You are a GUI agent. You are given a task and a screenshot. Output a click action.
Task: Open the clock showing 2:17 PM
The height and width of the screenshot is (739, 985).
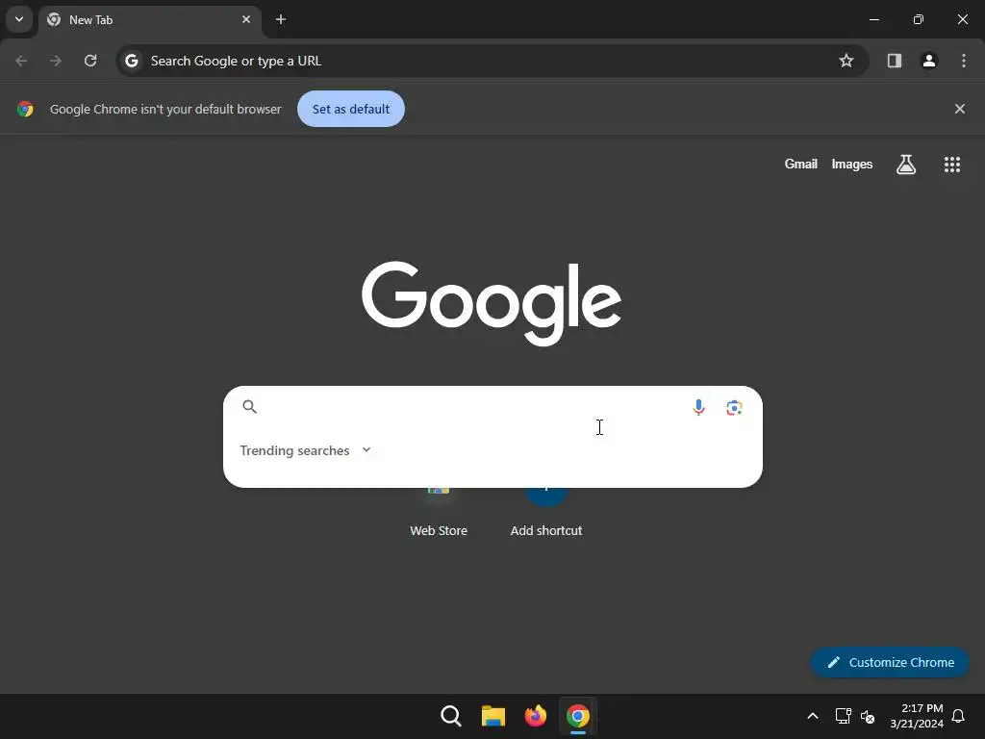(x=917, y=716)
